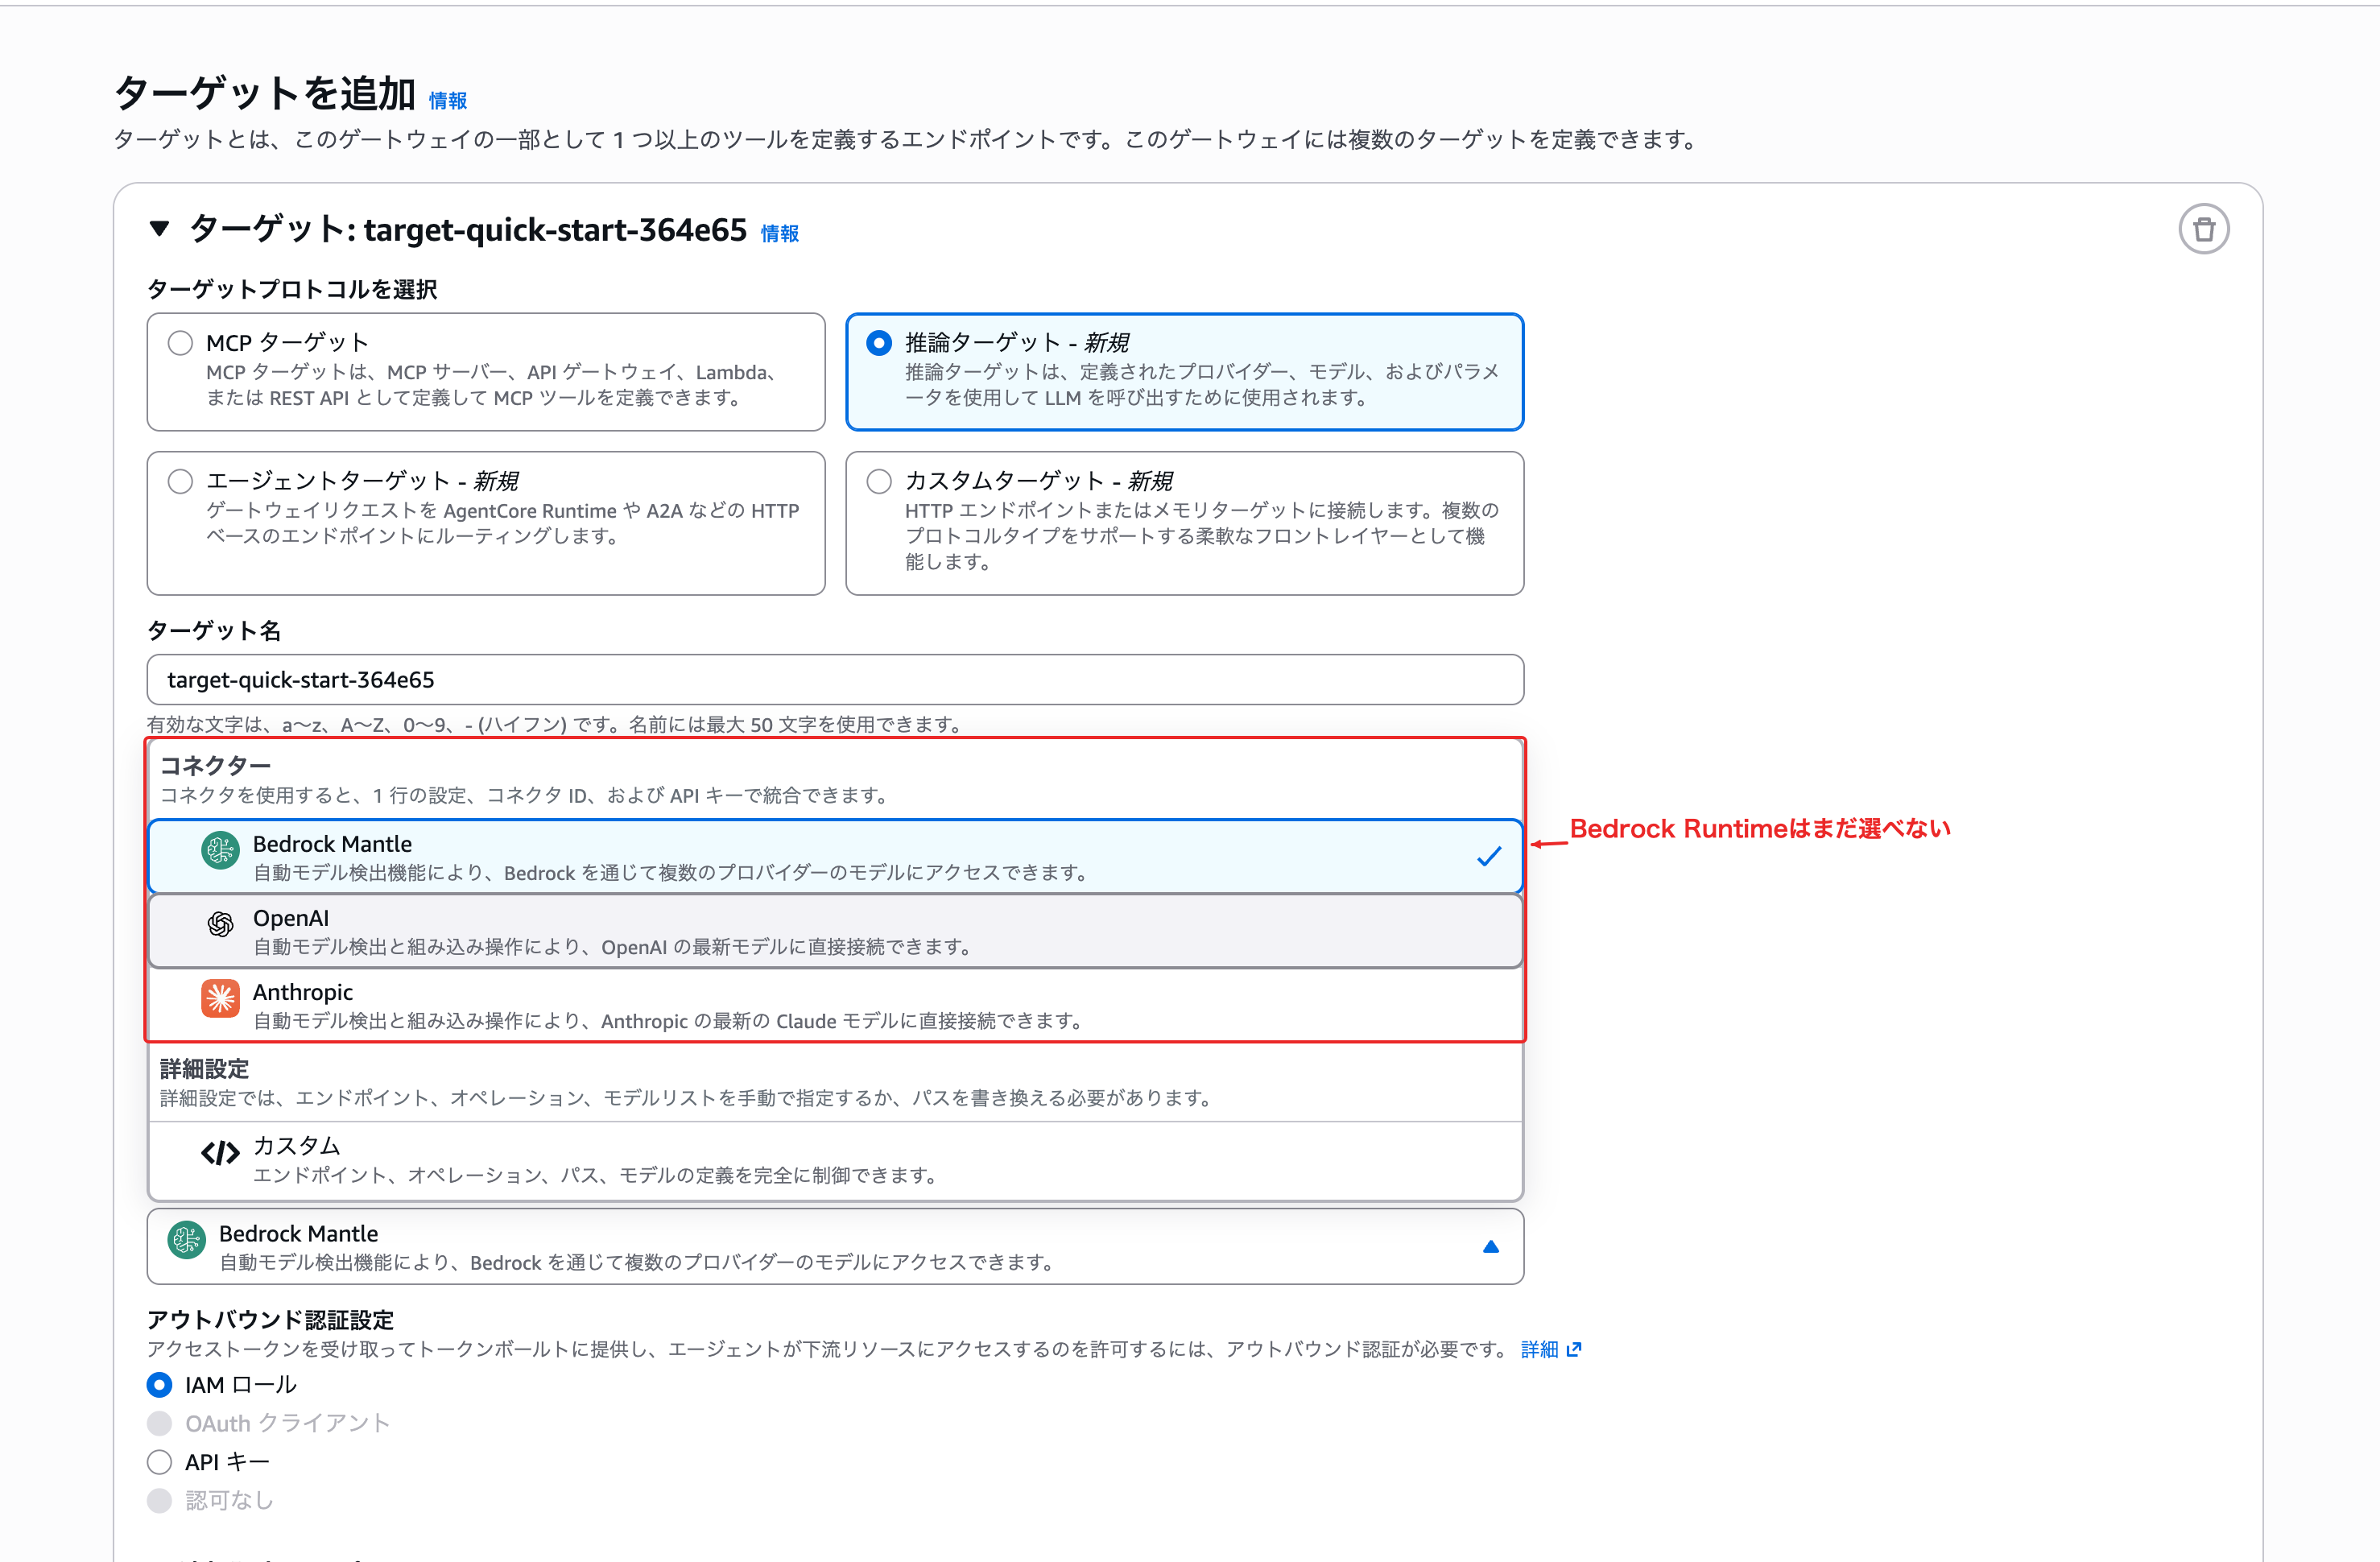Click the 詳細設定 group heading text
2380x1562 pixels.
coord(204,1069)
